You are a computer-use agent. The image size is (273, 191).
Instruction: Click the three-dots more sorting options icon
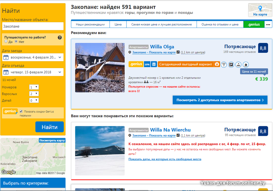point(268,25)
